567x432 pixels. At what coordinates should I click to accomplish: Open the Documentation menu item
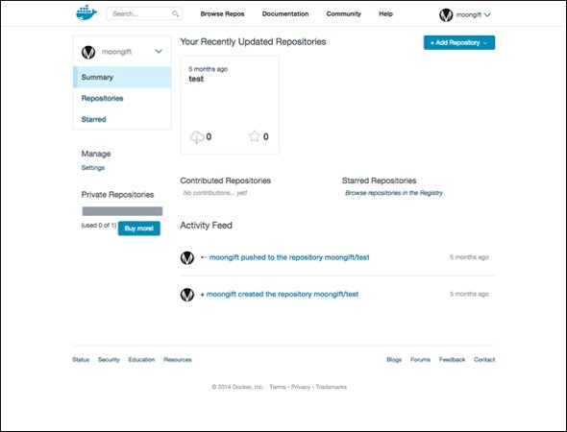(285, 13)
